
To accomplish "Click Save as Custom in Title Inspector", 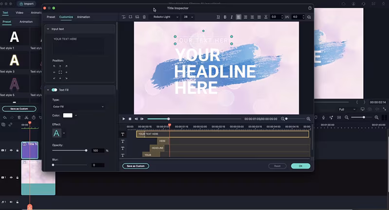I will (x=136, y=166).
